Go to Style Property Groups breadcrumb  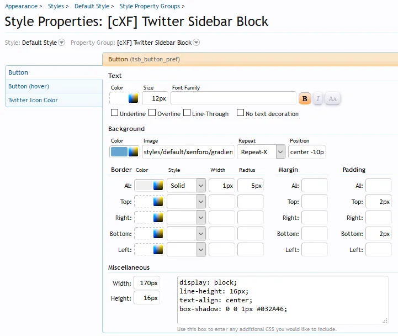pyautogui.click(x=150, y=6)
